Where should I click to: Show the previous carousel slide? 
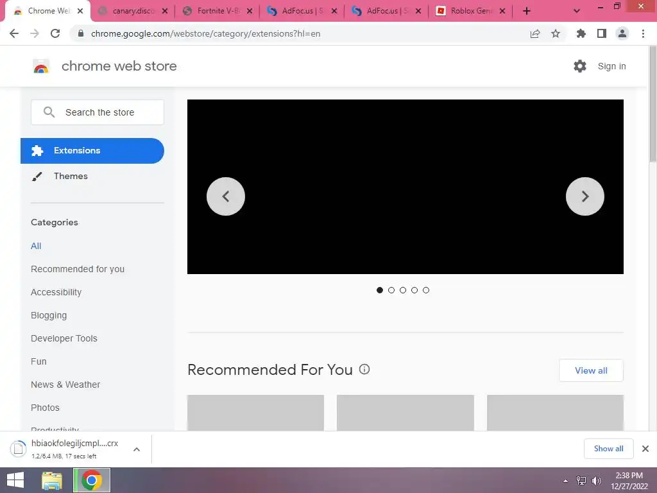(x=226, y=196)
